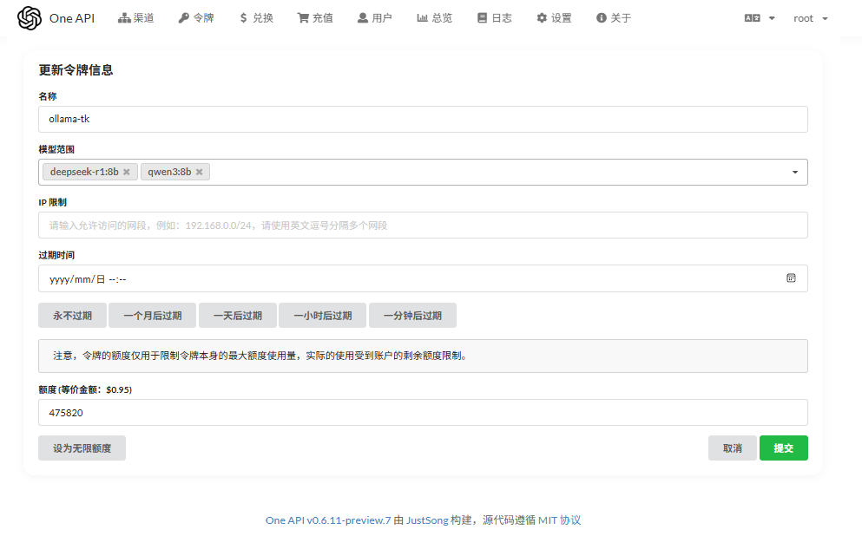Viewport: 862px width, 536px height.
Task: Open the MIT 协议 license link
Action: click(559, 520)
